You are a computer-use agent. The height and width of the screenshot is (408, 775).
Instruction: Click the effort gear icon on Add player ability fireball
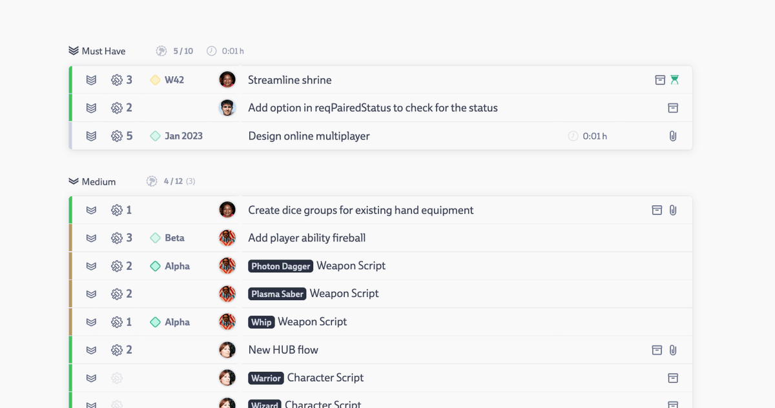coord(117,238)
